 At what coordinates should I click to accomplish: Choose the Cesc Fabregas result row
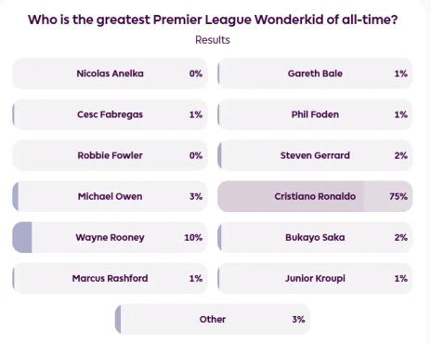pos(110,114)
